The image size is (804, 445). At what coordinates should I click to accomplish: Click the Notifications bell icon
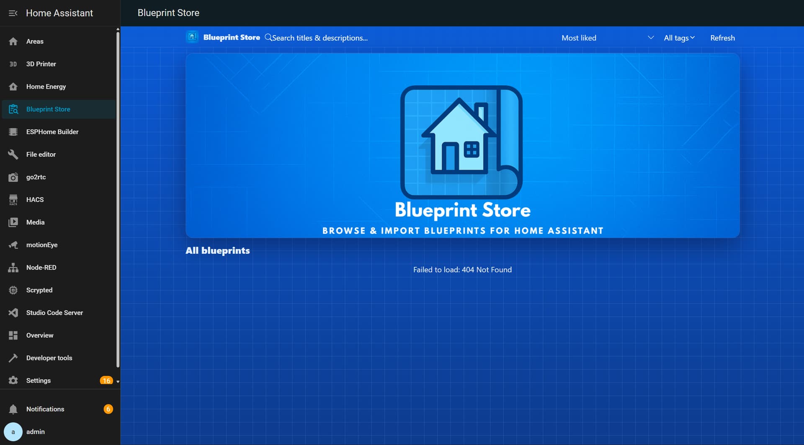point(13,409)
